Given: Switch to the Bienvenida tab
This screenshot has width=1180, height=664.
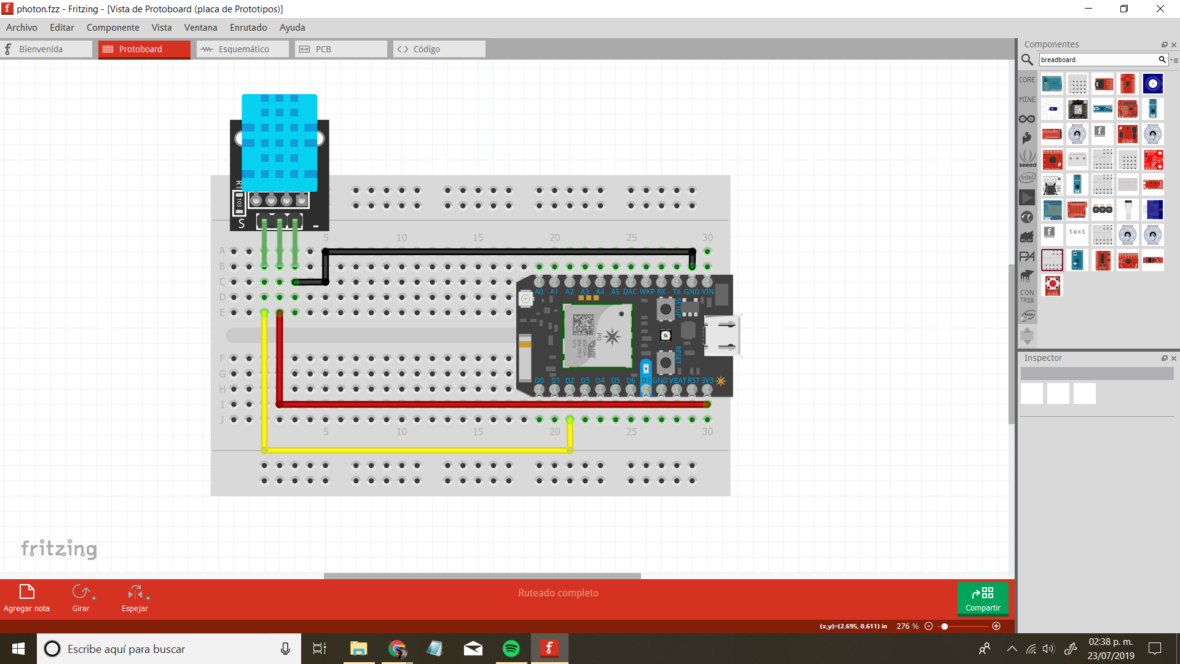Looking at the screenshot, I should point(46,49).
